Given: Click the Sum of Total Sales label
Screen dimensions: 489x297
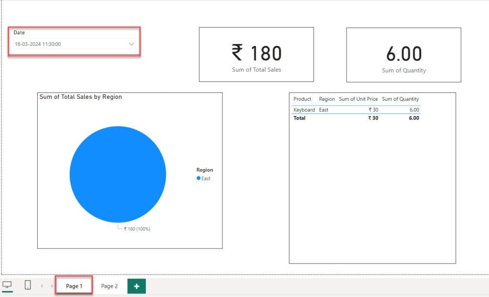Looking at the screenshot, I should point(256,70).
